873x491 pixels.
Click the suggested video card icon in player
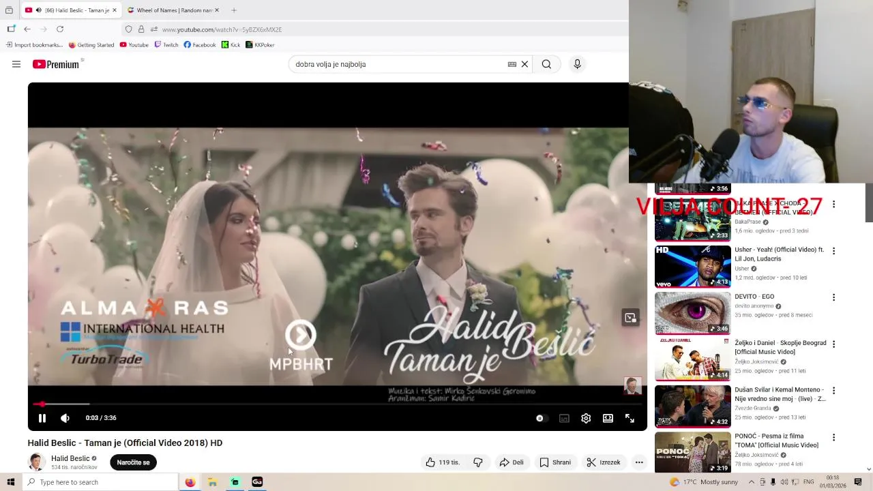tap(631, 318)
